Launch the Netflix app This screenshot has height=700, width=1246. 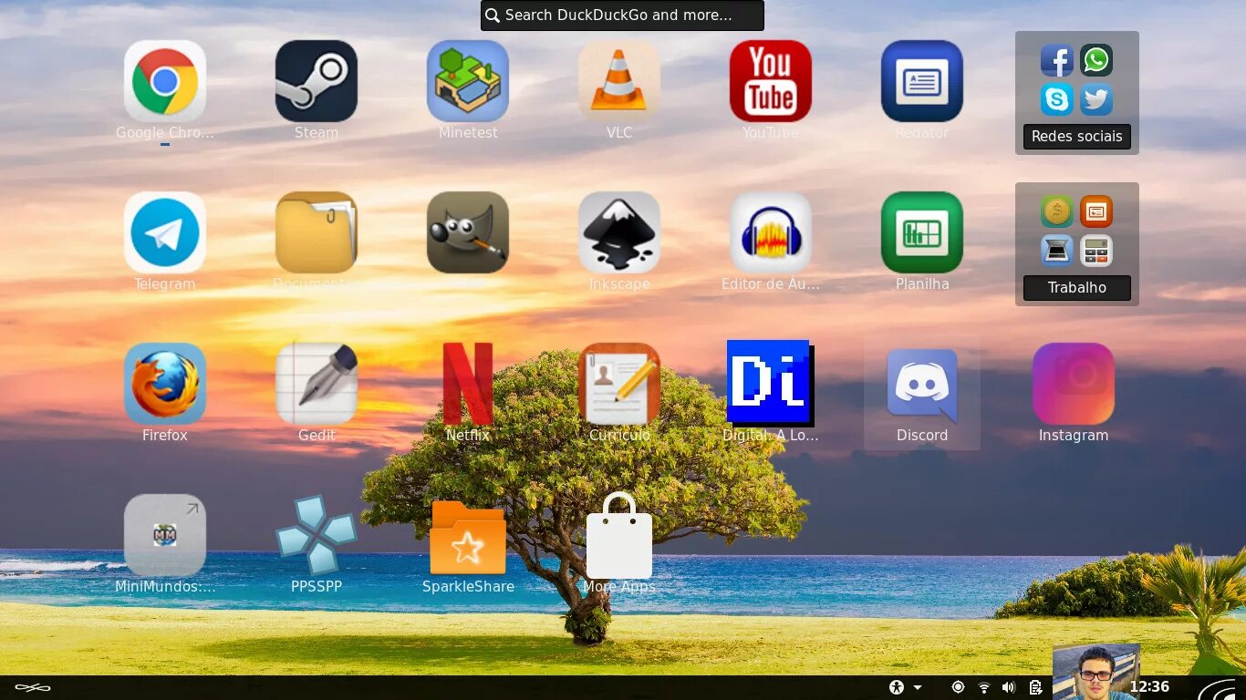(x=468, y=384)
